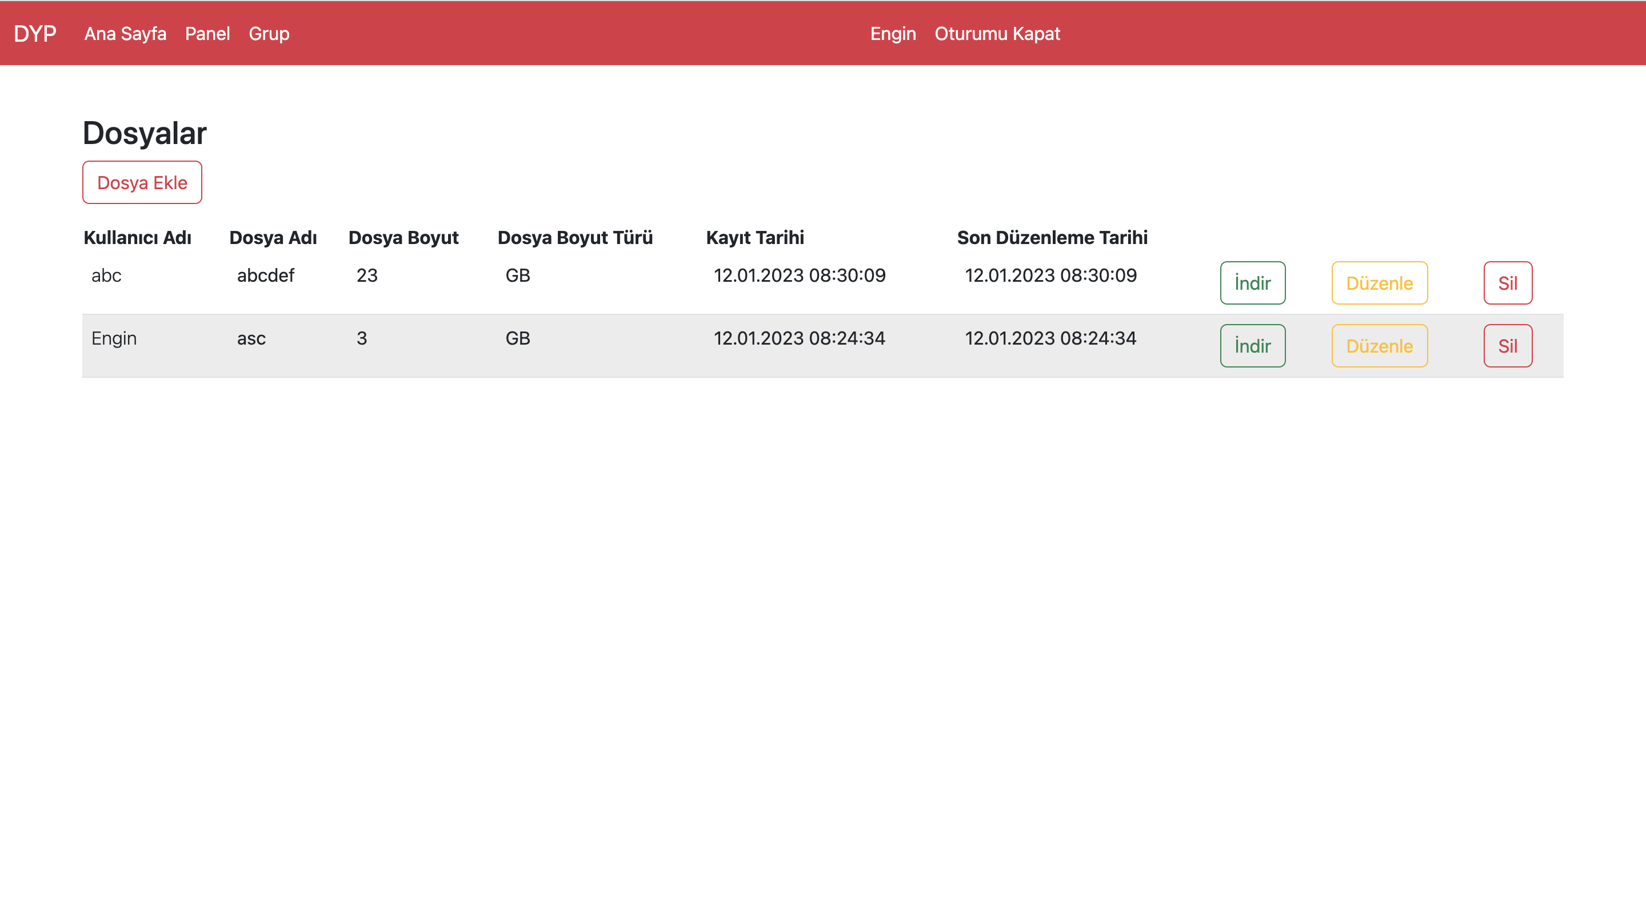
Task: Click the Kullanıcı Adı column header
Action: (x=137, y=238)
